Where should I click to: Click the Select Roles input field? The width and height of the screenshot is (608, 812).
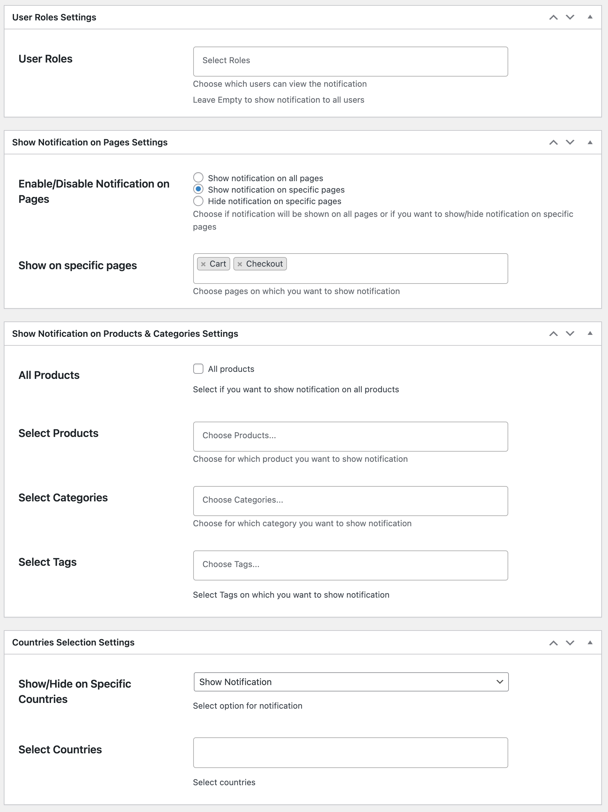tap(350, 61)
